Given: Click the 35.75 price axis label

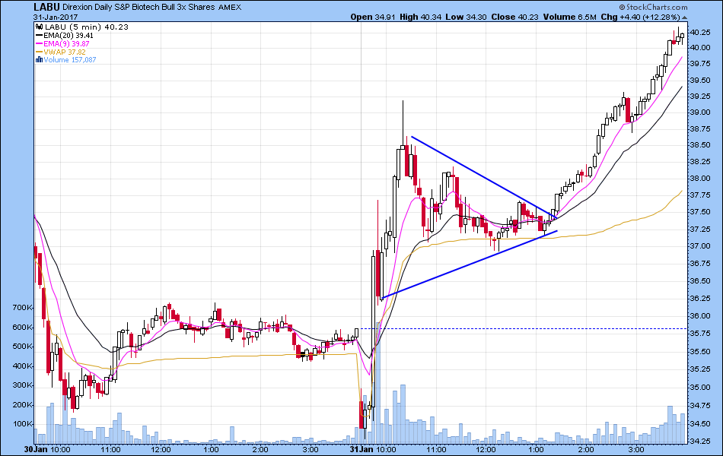Looking at the screenshot, I should [699, 334].
